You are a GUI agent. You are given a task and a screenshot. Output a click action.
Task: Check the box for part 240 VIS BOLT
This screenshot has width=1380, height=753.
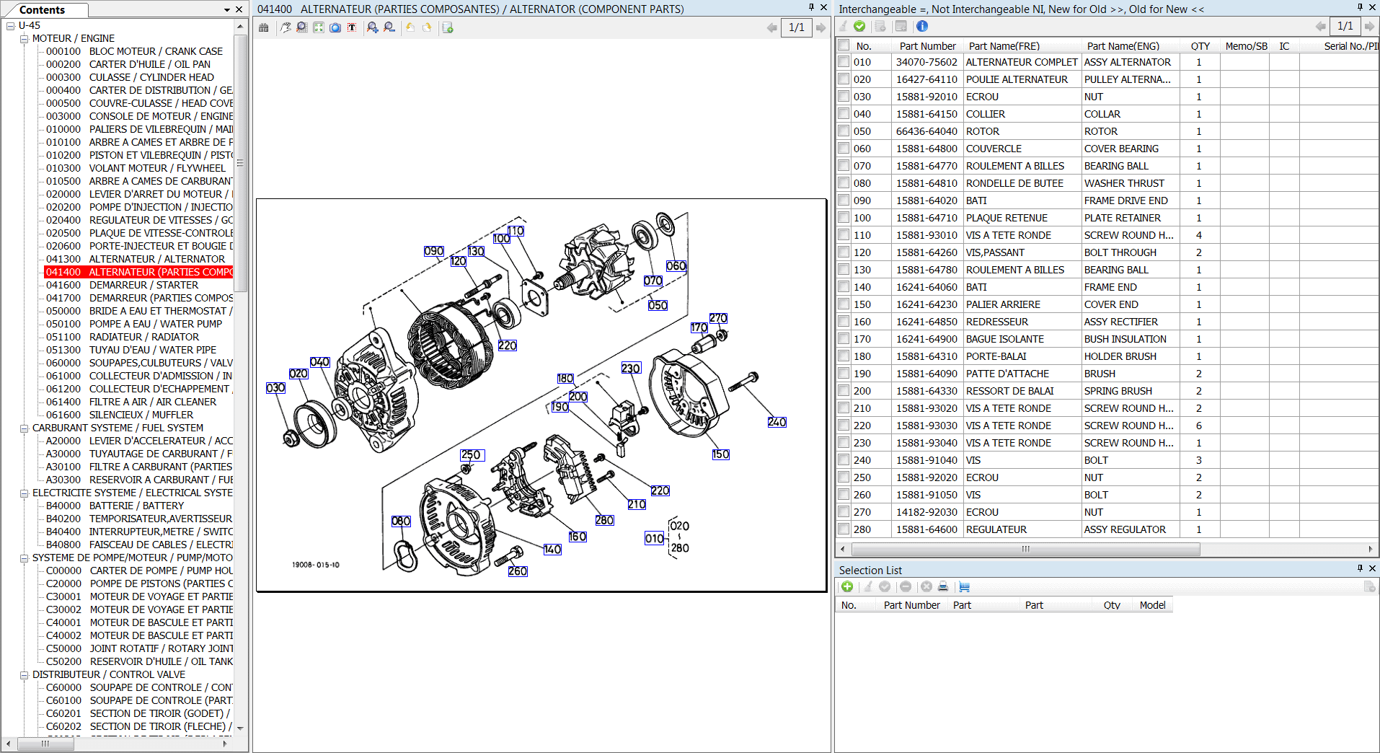(x=844, y=460)
